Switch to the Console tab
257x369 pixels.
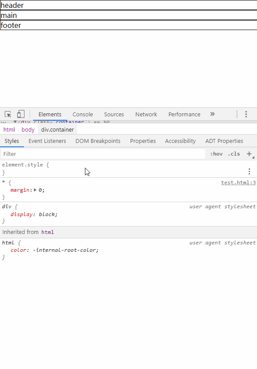pyautogui.click(x=83, y=115)
